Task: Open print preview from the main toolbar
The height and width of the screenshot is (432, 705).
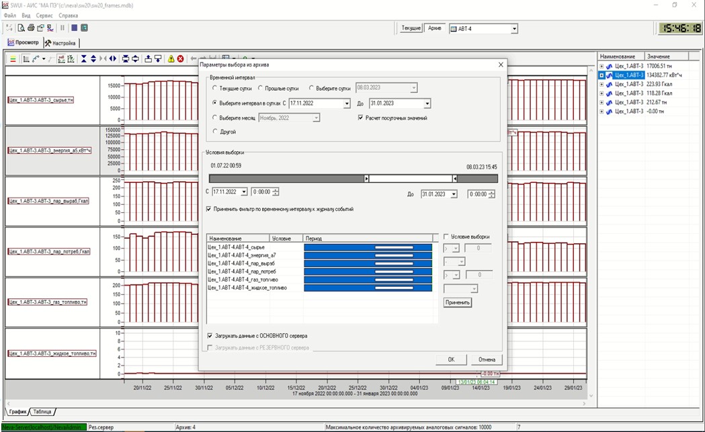Action: coord(21,28)
